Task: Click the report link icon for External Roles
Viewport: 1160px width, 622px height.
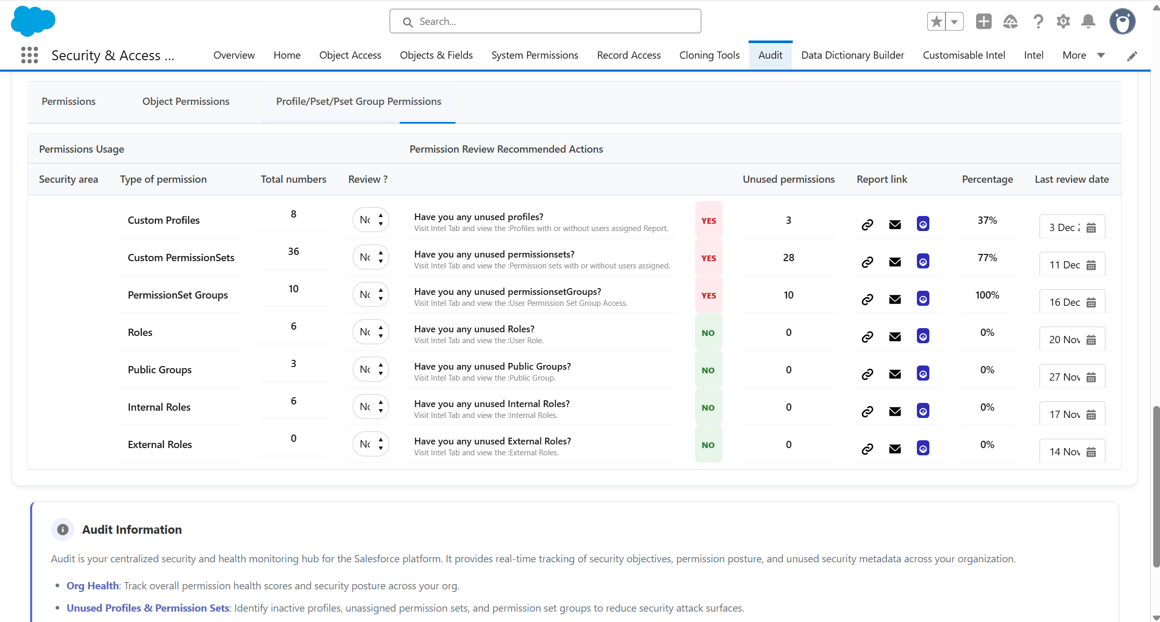Action: pyautogui.click(x=868, y=449)
